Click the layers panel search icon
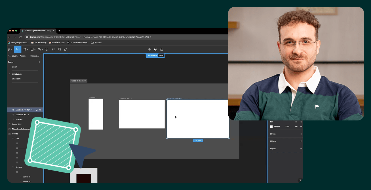 [9, 56]
